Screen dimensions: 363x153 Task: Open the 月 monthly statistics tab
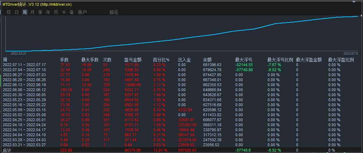(x=33, y=12)
